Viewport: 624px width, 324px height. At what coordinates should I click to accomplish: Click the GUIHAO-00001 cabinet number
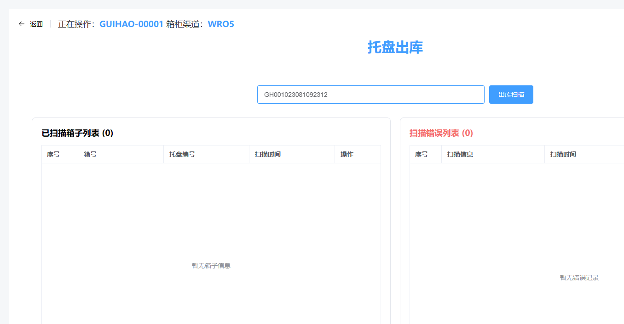coord(131,24)
